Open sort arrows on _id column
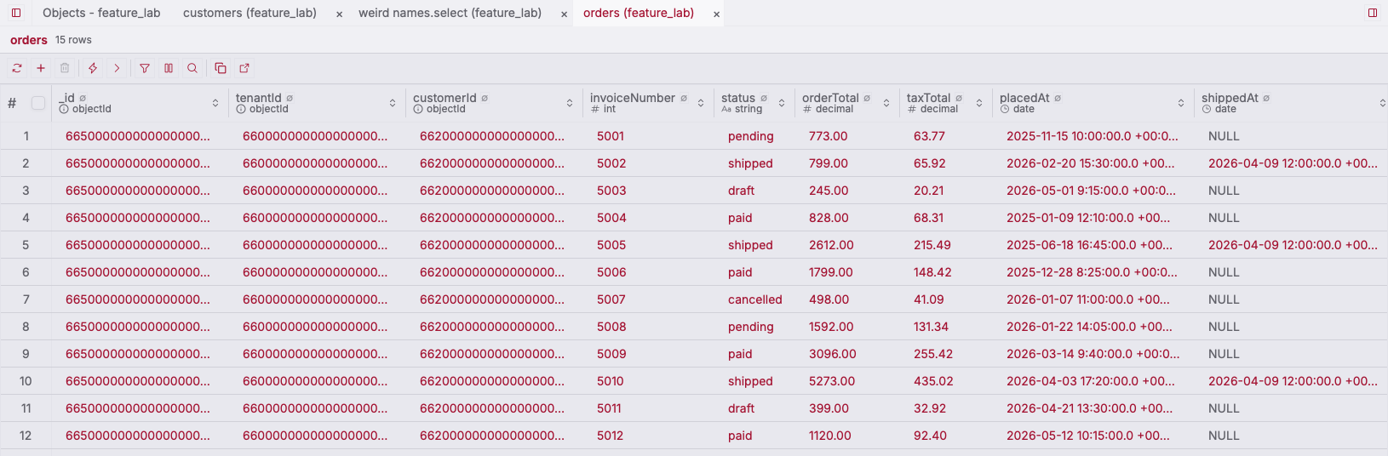1388x456 pixels. click(215, 103)
